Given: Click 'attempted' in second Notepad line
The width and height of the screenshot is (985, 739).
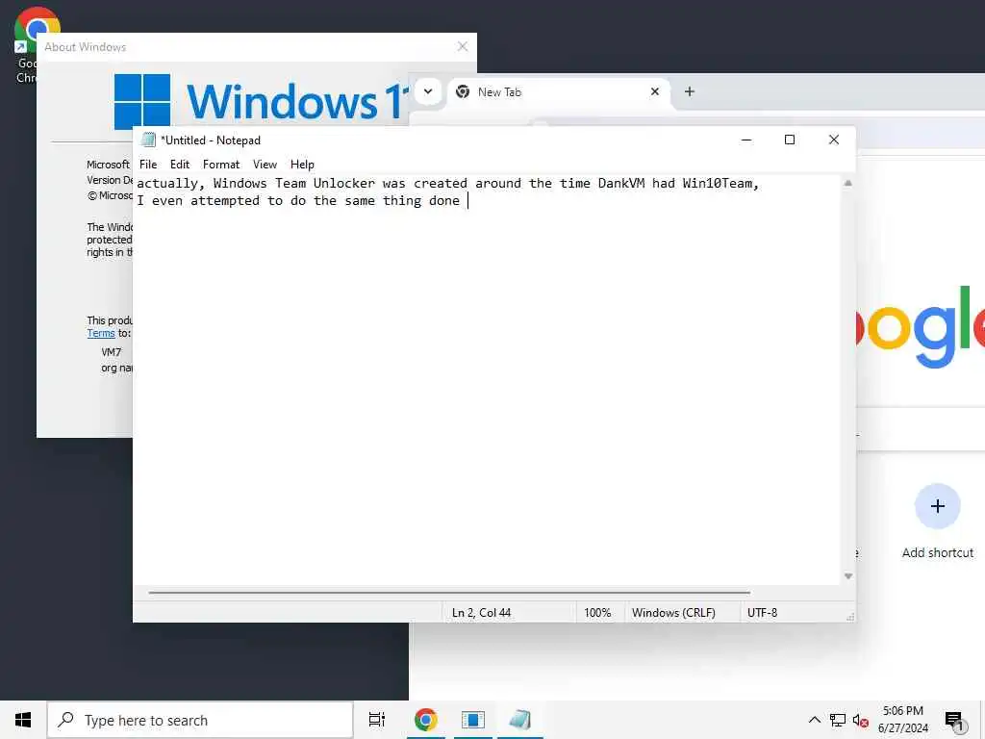Looking at the screenshot, I should (x=225, y=201).
